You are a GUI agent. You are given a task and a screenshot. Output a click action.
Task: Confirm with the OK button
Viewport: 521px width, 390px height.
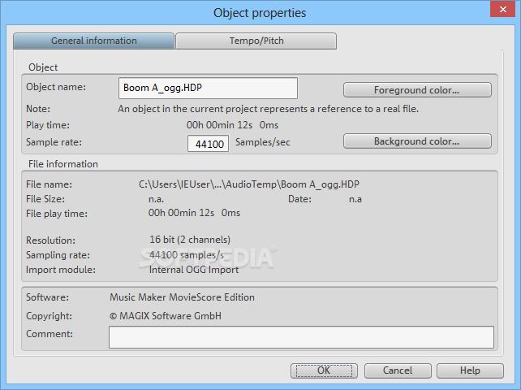click(324, 370)
